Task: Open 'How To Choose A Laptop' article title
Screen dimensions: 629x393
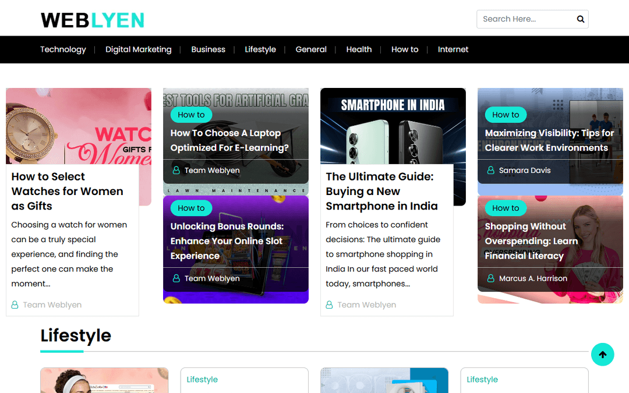Action: (x=229, y=140)
